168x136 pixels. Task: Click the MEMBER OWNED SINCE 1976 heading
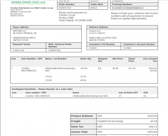coord(28,2)
